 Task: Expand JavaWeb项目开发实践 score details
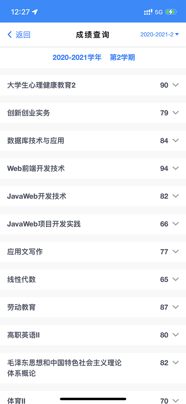coord(176,224)
